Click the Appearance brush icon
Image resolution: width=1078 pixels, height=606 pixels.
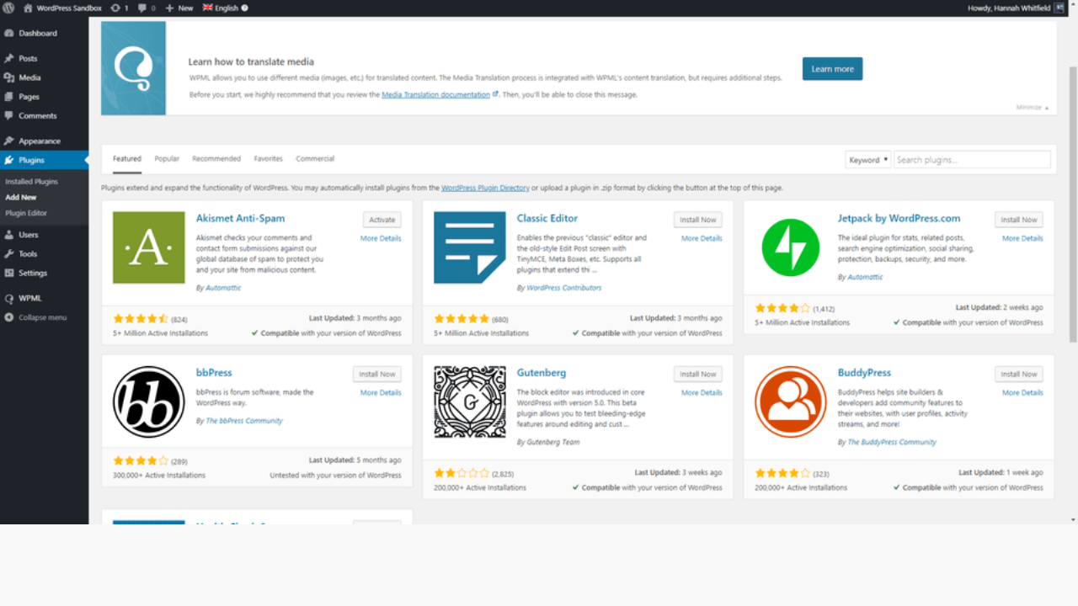tap(8, 141)
